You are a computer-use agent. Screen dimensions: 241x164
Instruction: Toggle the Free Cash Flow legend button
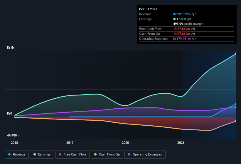click(73, 155)
